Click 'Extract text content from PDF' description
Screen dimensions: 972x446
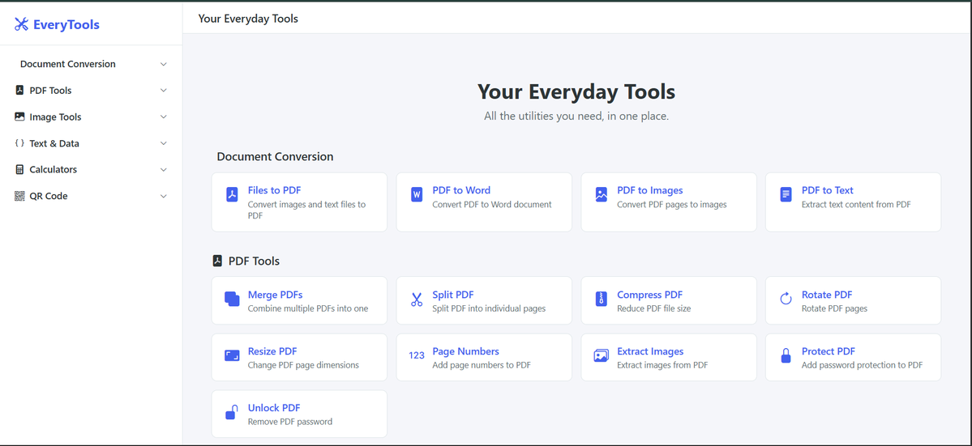coord(856,204)
